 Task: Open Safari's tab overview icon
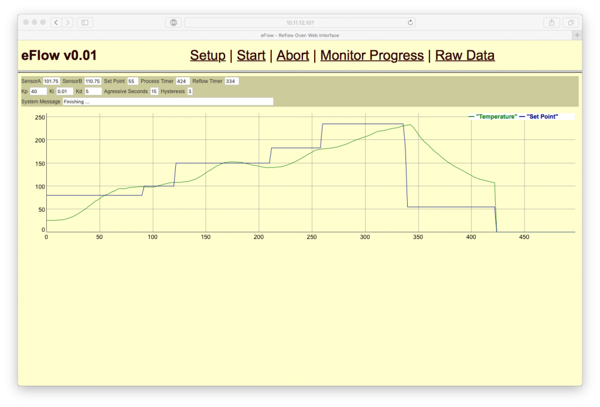click(570, 22)
